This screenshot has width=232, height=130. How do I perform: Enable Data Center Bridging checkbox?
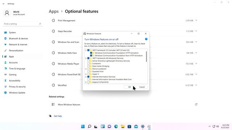pyautogui.click(x=88, y=66)
